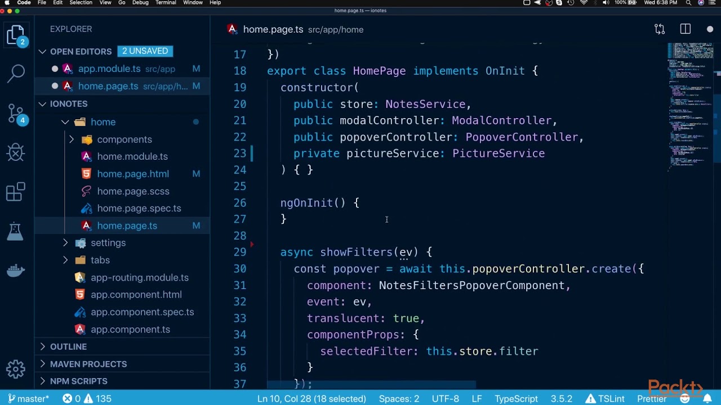This screenshot has width=721, height=405.
Task: Click the unsaved dot beside app.module.ts
Action: click(x=55, y=69)
